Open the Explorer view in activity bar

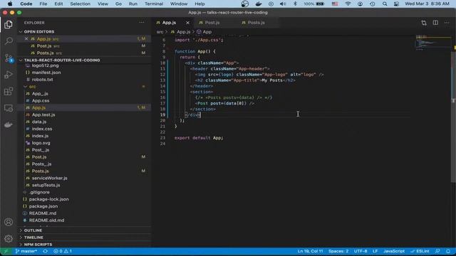coord(9,24)
